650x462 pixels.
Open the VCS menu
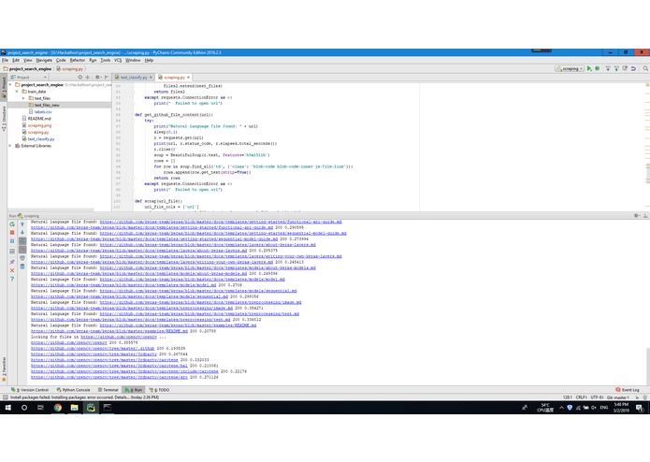point(118,60)
